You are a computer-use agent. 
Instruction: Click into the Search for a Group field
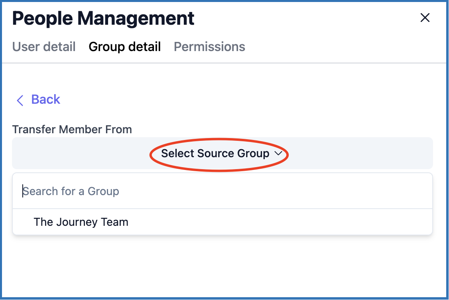[x=223, y=191]
